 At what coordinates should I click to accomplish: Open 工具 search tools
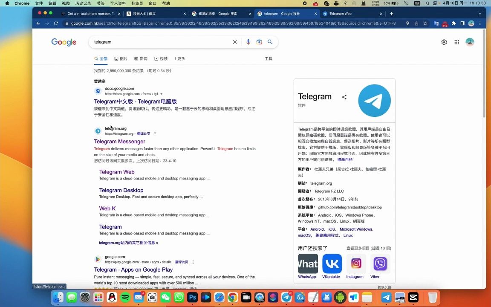tap(269, 58)
